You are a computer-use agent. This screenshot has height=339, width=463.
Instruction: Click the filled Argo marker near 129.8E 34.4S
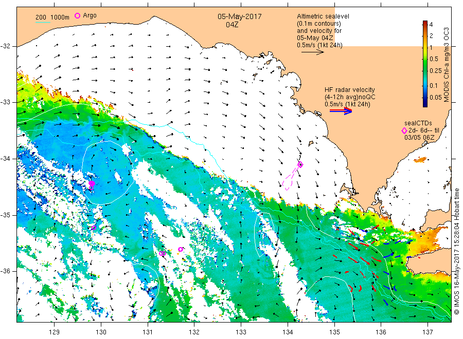pyautogui.click(x=92, y=183)
